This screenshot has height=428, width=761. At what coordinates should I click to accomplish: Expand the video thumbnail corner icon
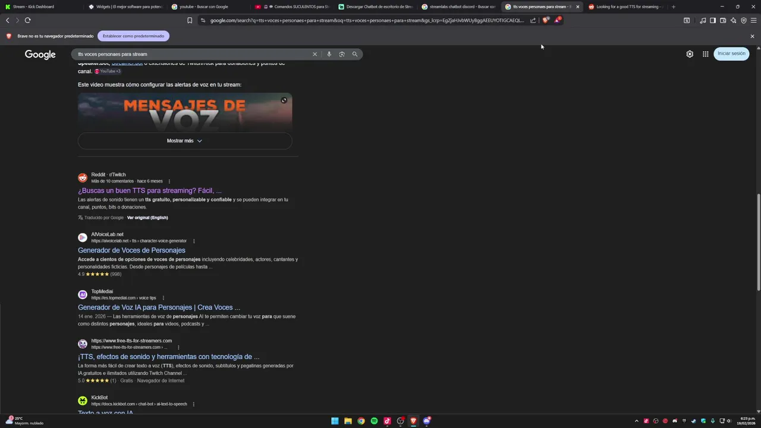284,100
